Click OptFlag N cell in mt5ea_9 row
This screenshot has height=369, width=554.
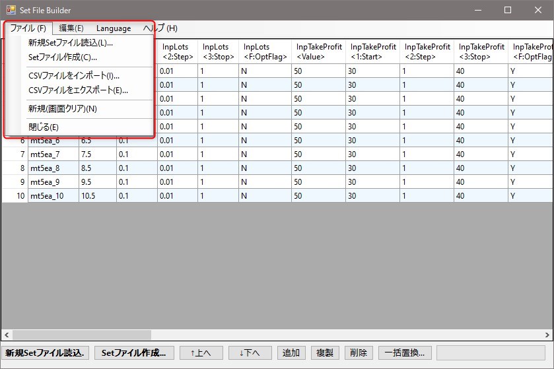[x=265, y=182]
